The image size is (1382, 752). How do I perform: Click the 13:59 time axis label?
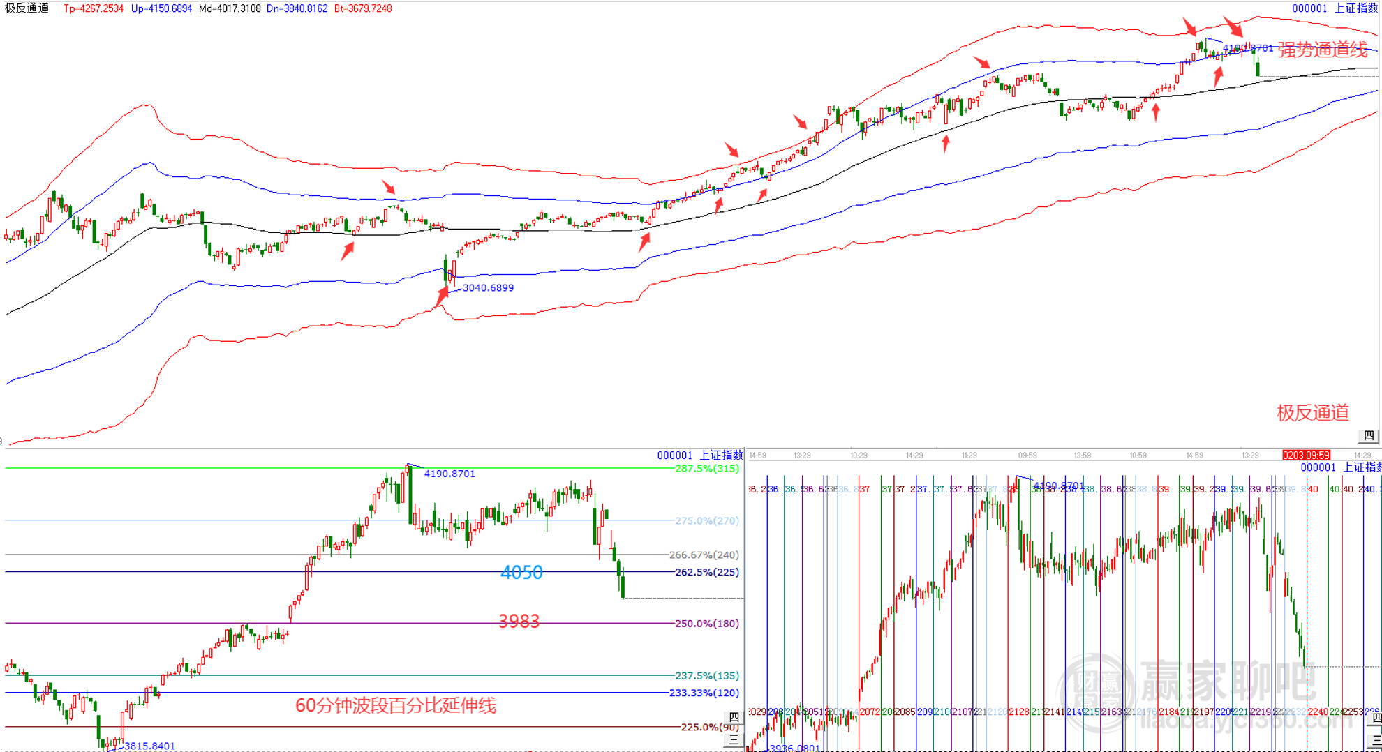pos(1082,456)
